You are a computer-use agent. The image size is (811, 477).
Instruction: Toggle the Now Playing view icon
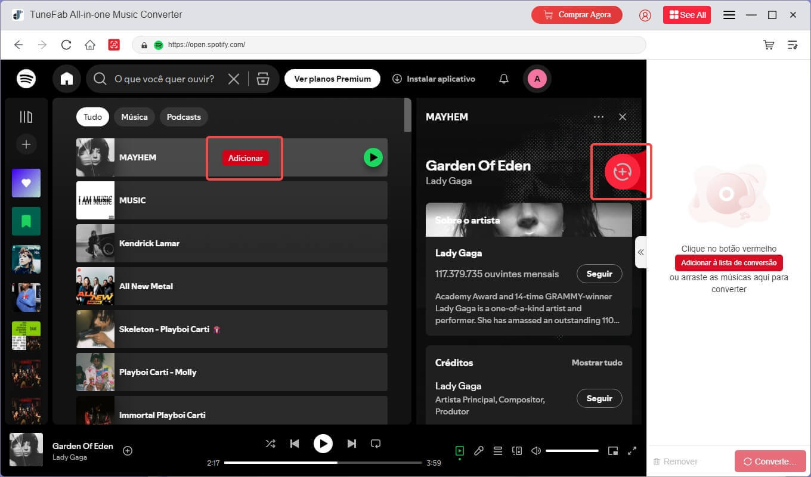pyautogui.click(x=460, y=451)
